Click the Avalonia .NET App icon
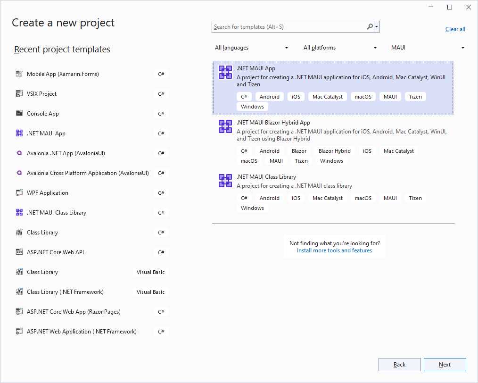The width and height of the screenshot is (478, 383). click(19, 153)
